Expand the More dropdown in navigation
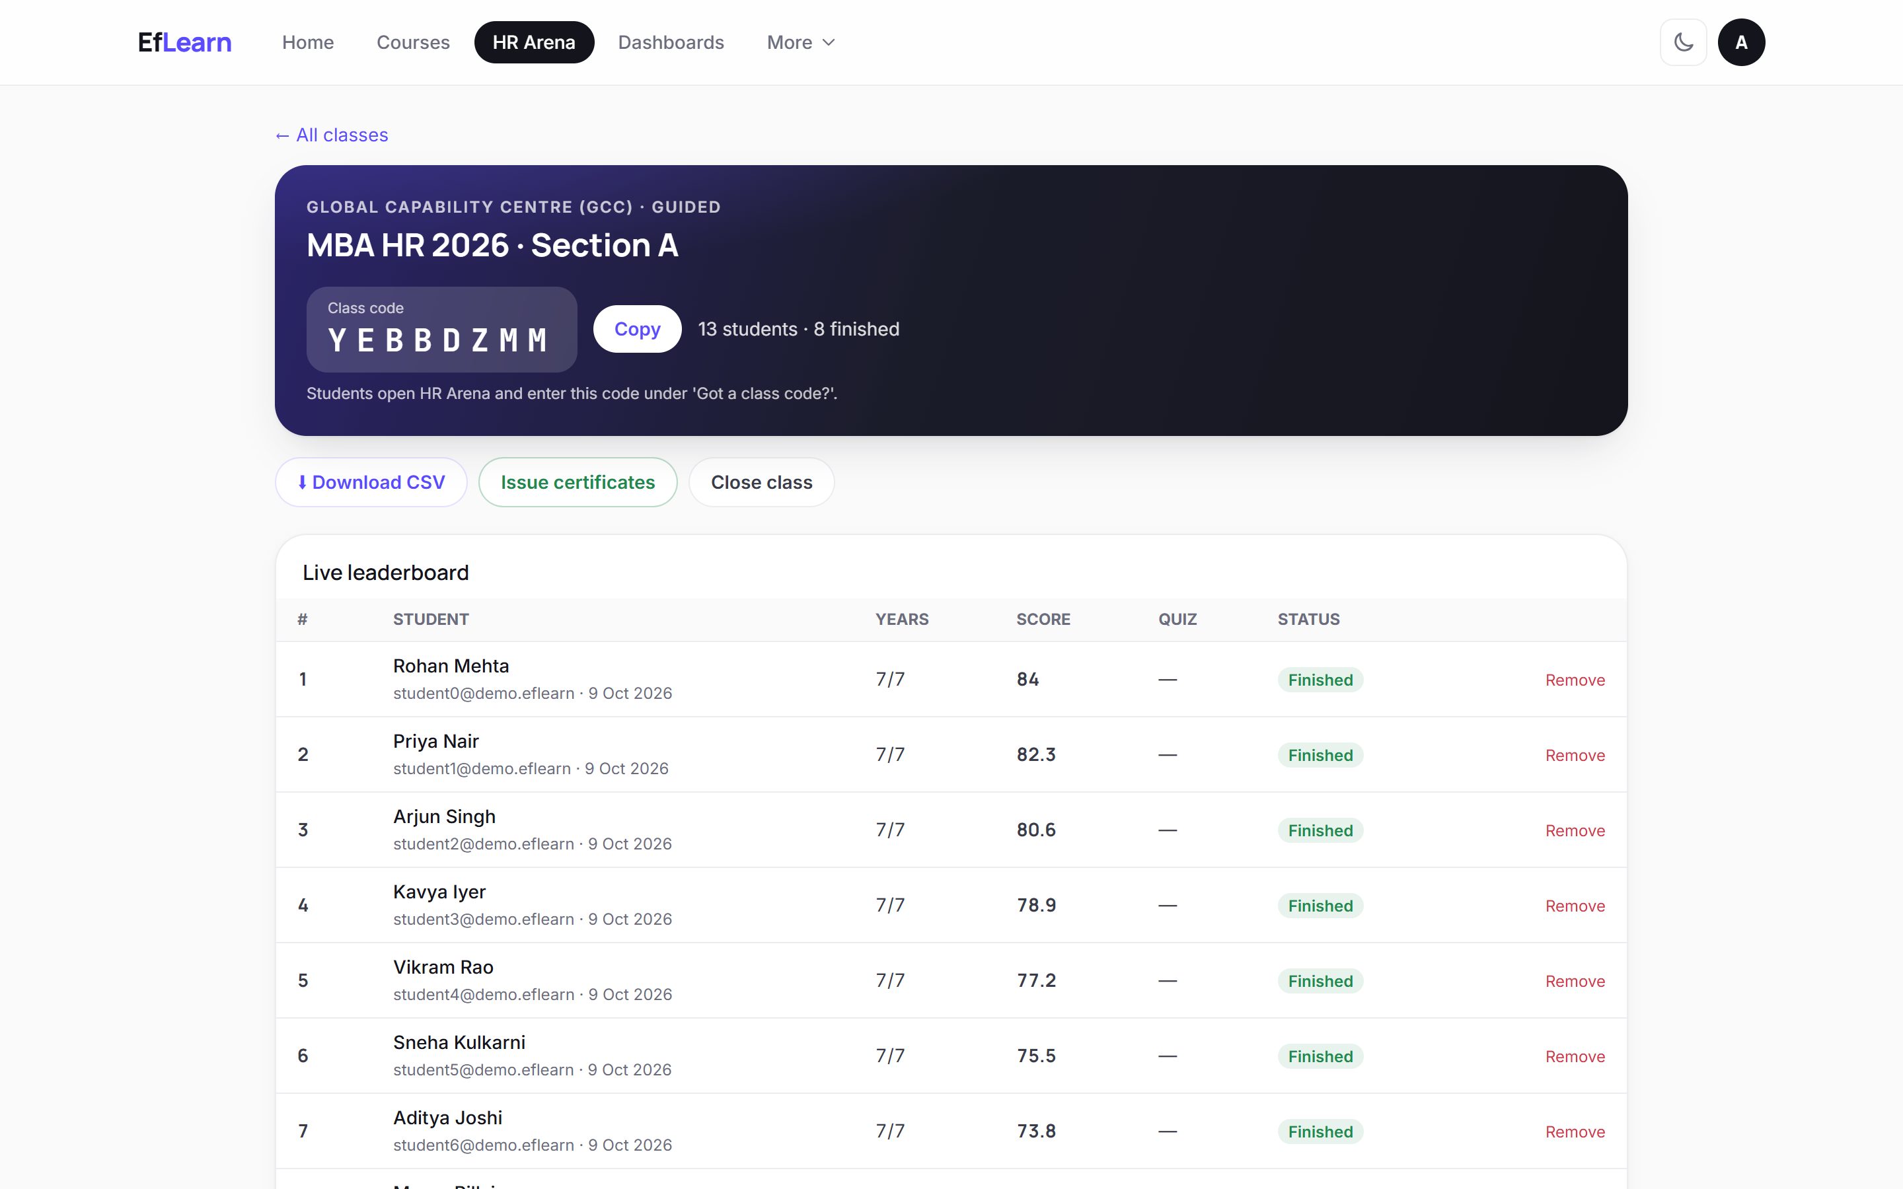 (x=801, y=42)
